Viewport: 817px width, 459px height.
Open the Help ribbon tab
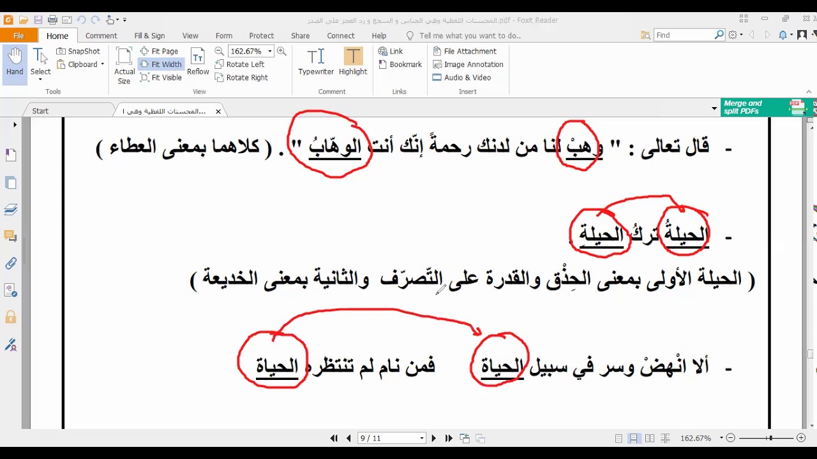point(379,36)
